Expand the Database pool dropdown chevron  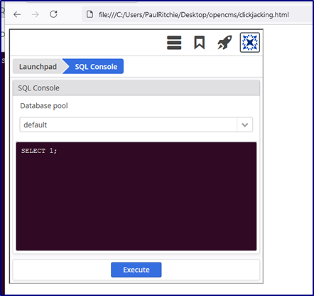tap(245, 125)
